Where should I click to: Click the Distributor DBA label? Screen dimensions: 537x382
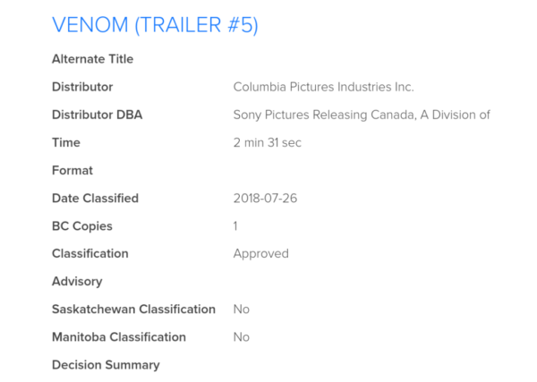[97, 115]
